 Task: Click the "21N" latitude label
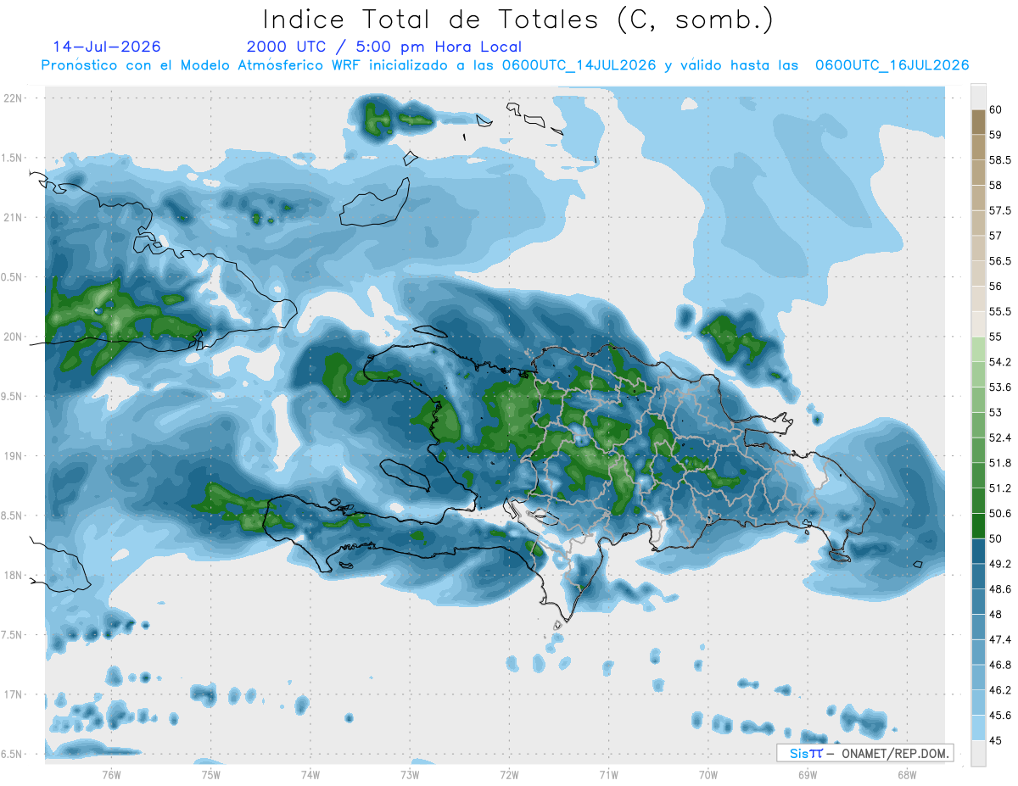[14, 218]
